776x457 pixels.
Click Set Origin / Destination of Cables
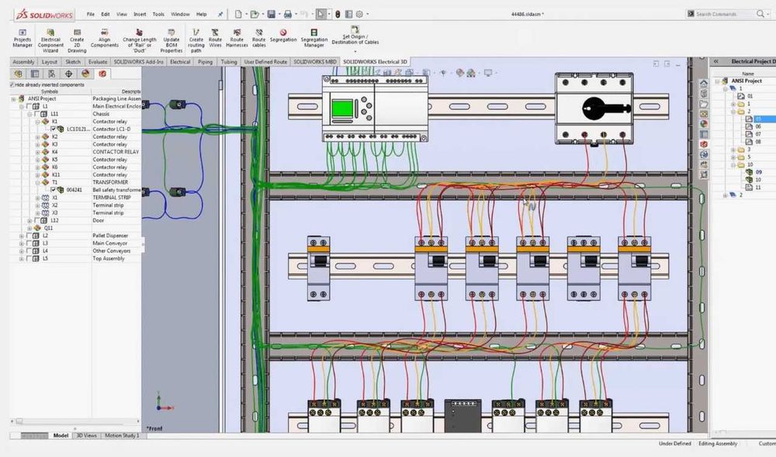tap(355, 36)
